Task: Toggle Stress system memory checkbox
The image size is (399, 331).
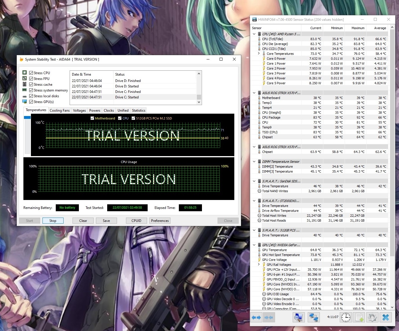Action: [31, 90]
